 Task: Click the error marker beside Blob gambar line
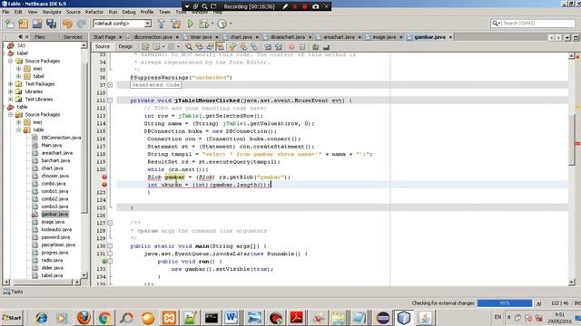(104, 177)
